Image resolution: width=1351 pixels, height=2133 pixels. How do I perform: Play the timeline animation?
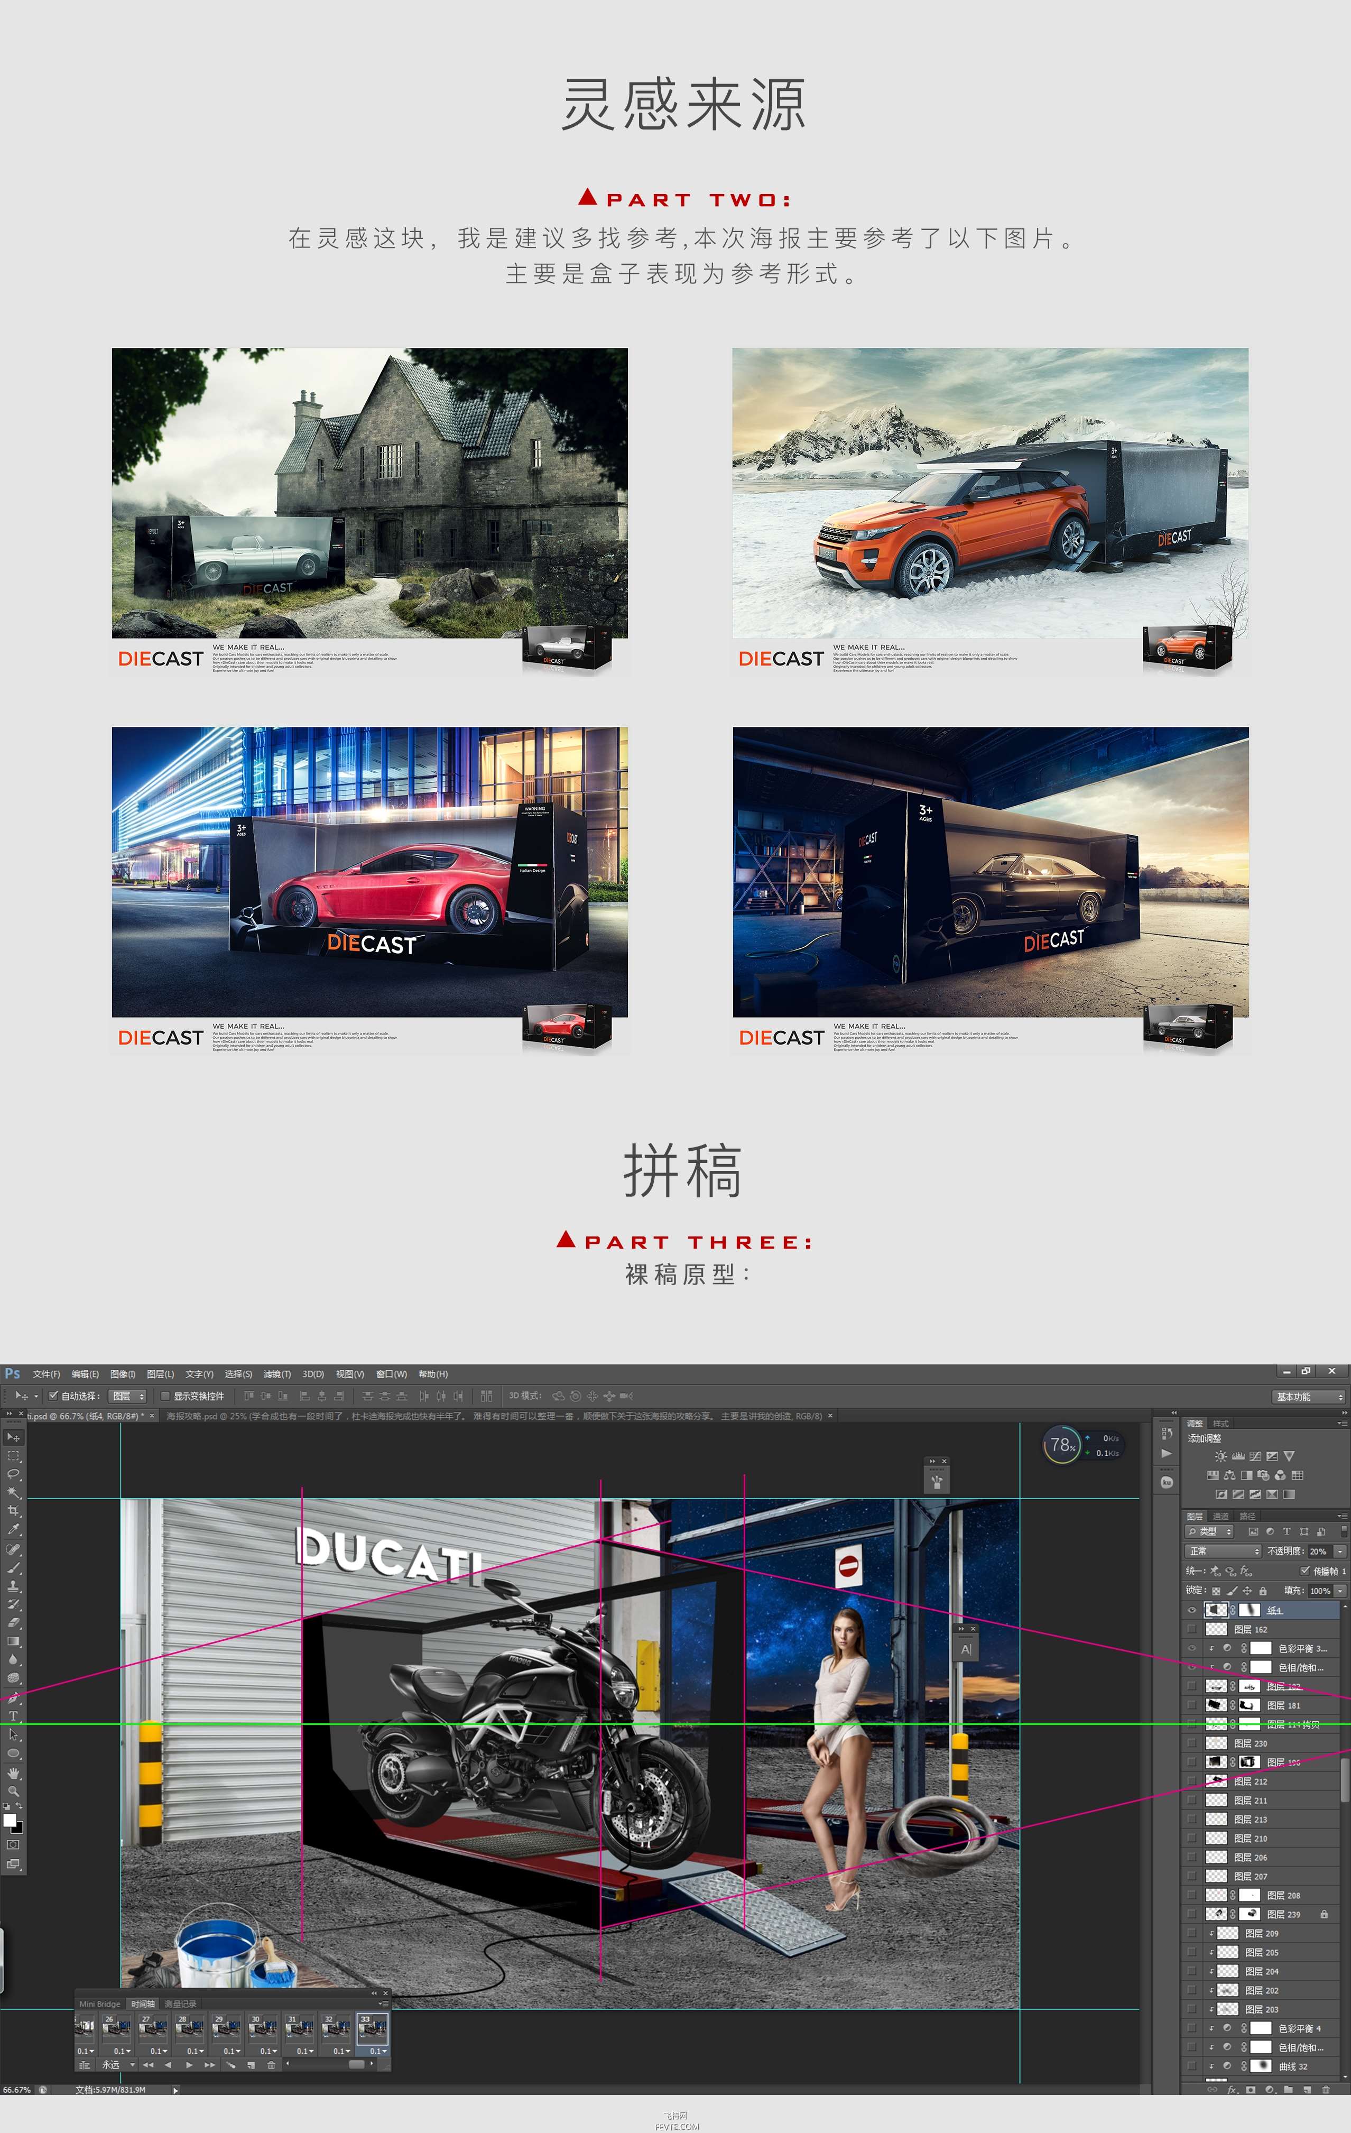pyautogui.click(x=189, y=2064)
